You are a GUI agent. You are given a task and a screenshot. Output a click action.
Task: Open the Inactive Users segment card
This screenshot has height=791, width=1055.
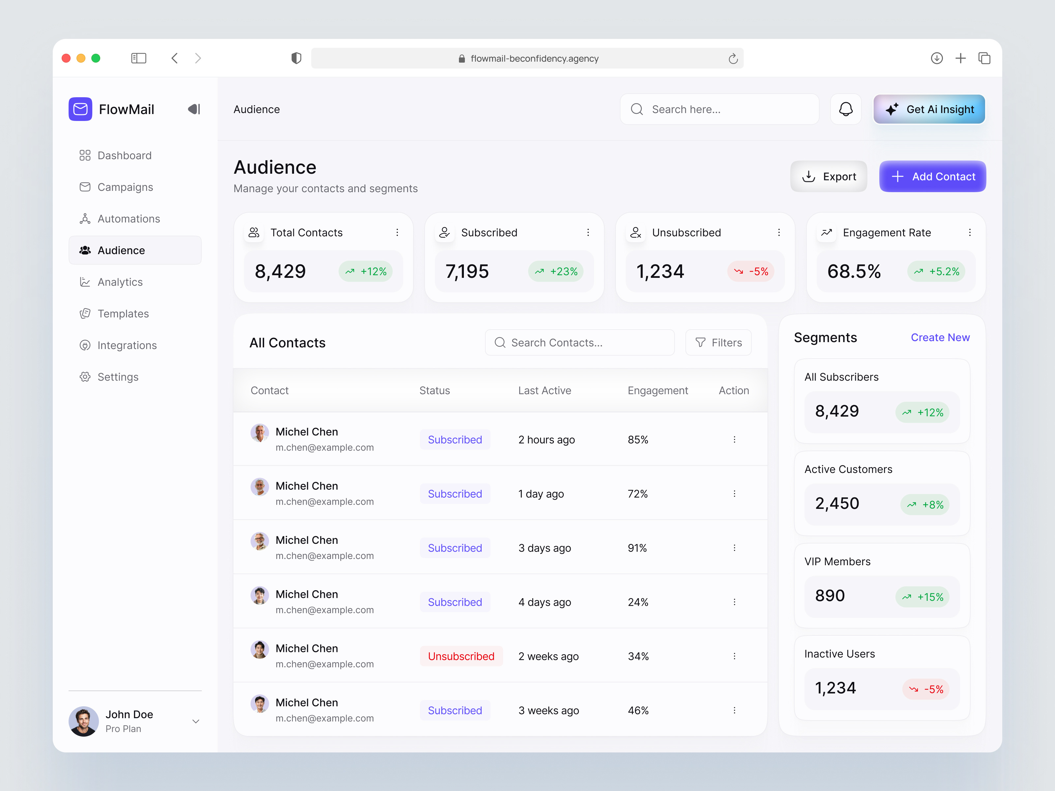pyautogui.click(x=881, y=678)
